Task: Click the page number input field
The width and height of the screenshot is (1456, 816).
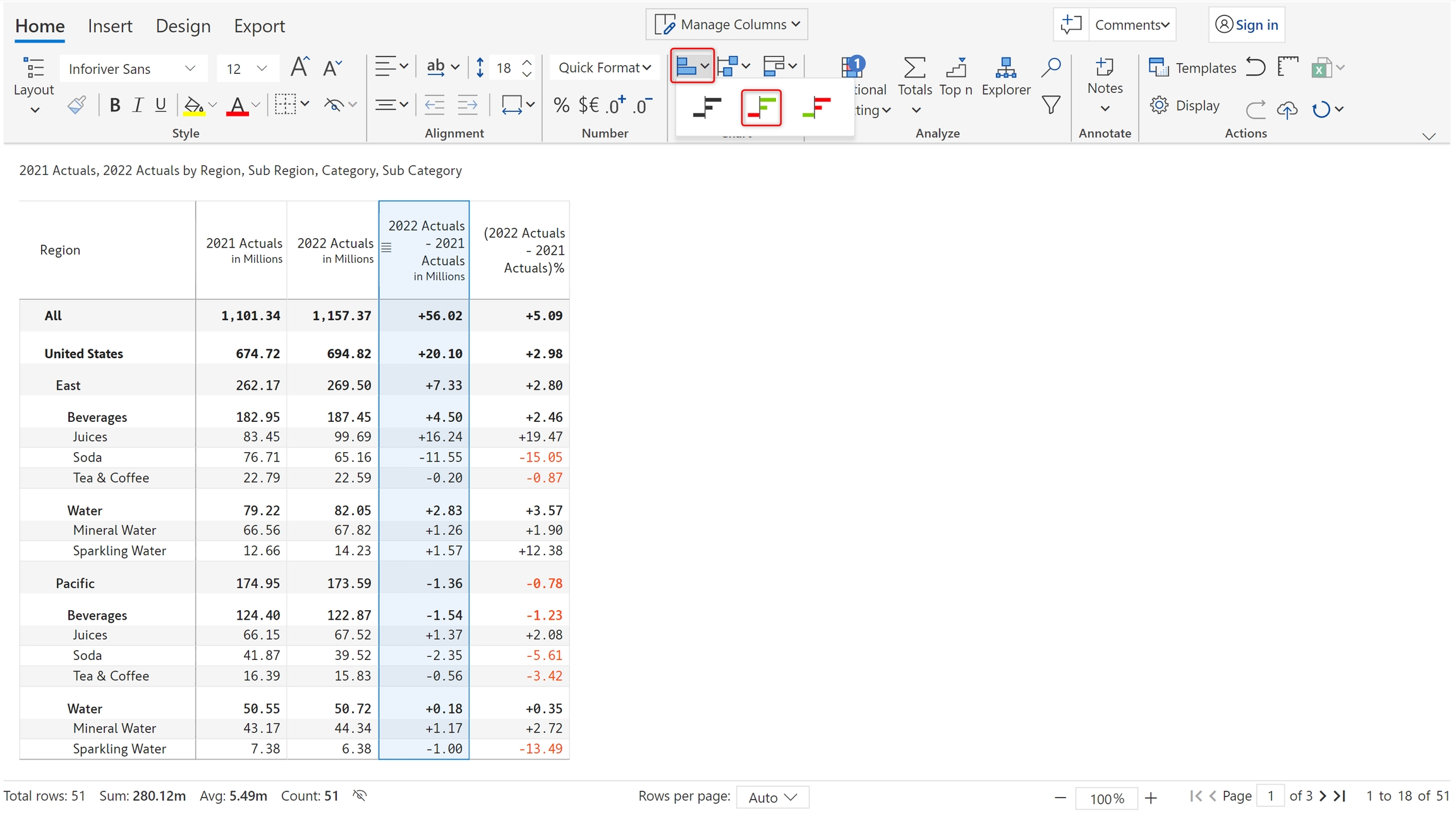Action: pos(1270,796)
